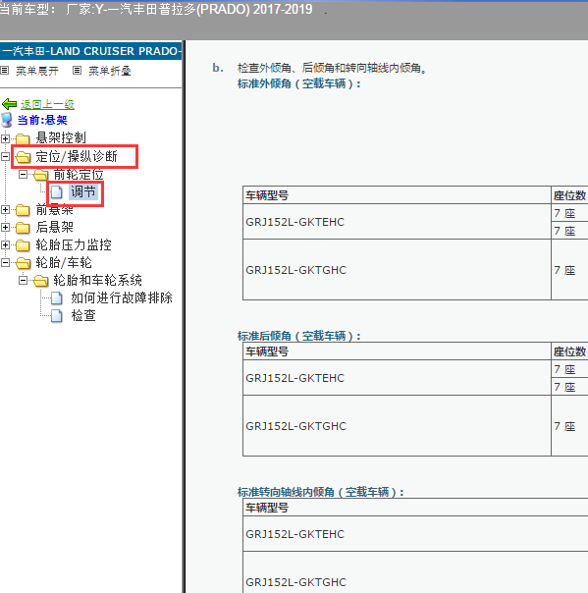Collapse all menus with 菜单折叠

[x=110, y=71]
